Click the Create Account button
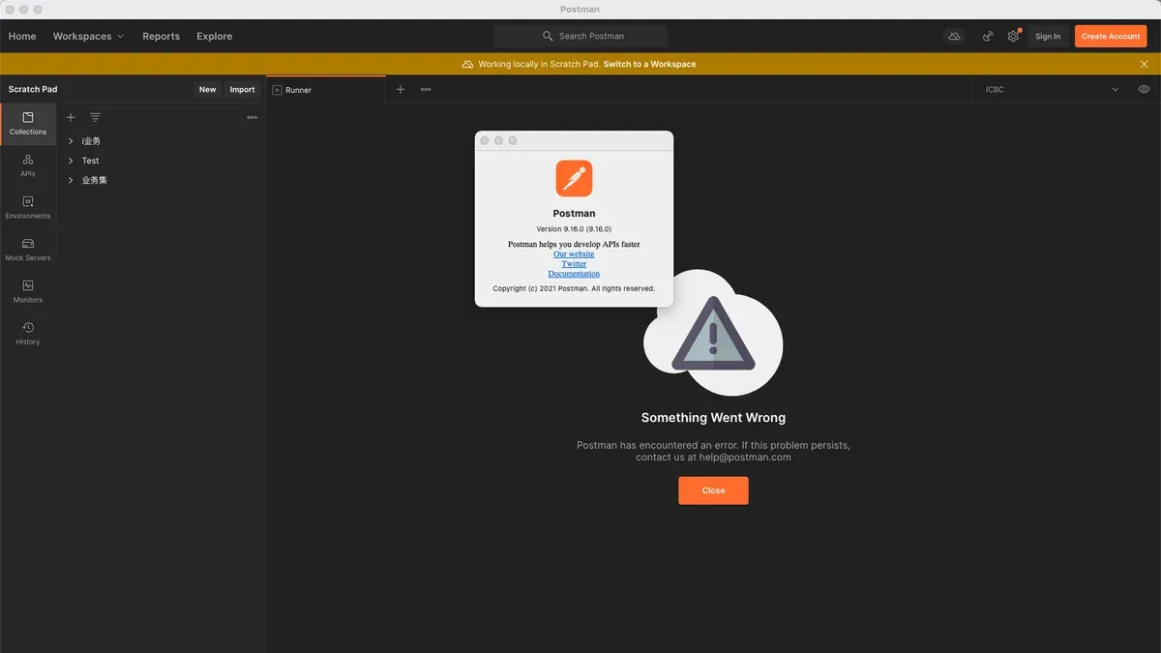The height and width of the screenshot is (653, 1161). (1111, 36)
